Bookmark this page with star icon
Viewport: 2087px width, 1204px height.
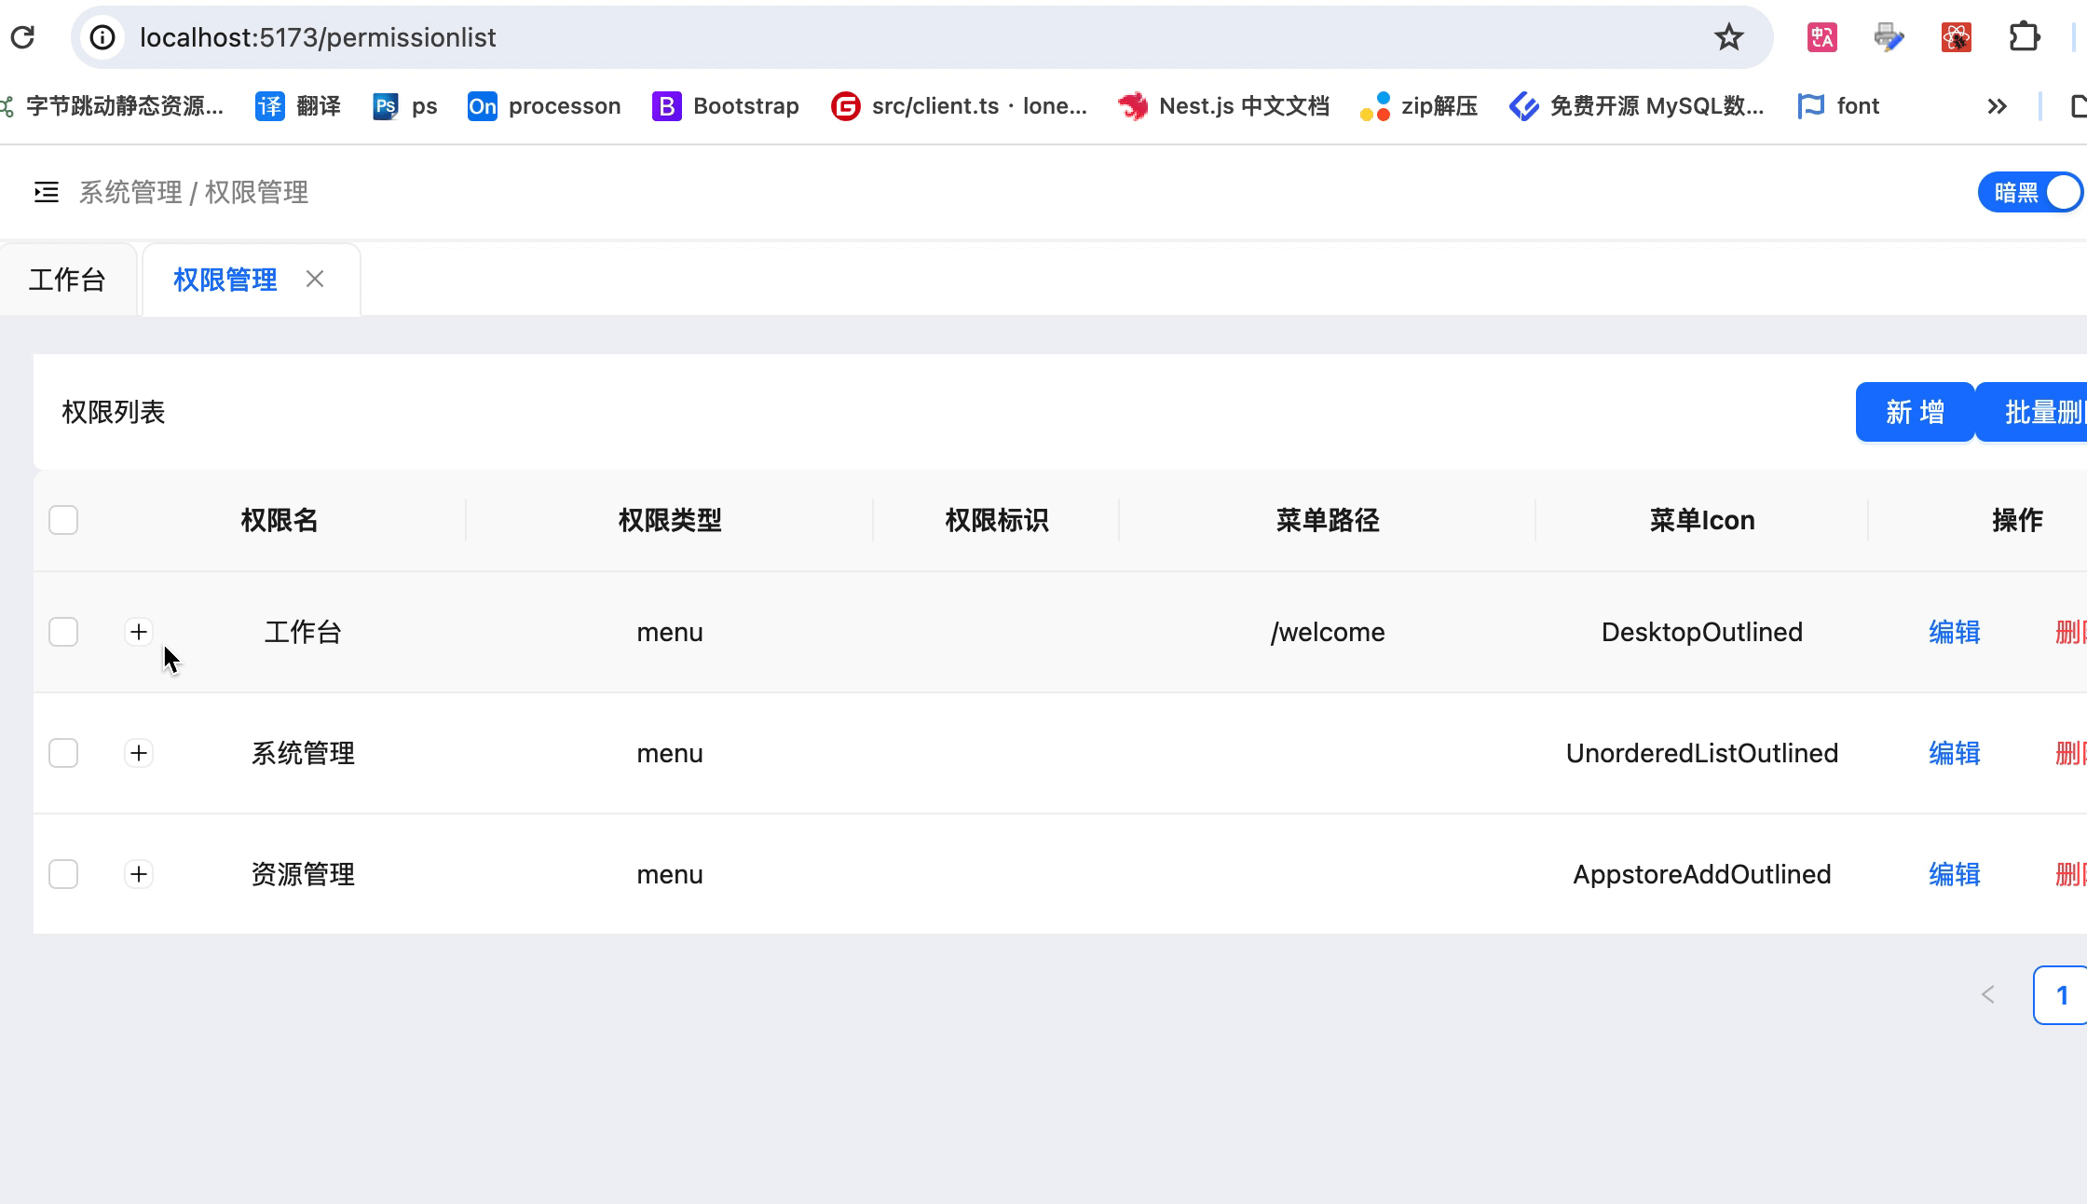coord(1728,37)
